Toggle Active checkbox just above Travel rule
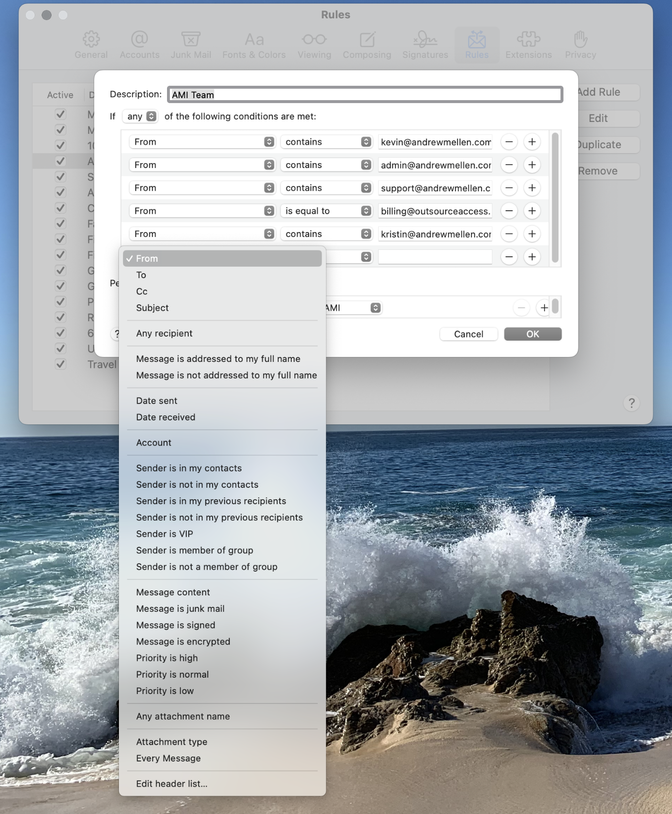This screenshot has width=672, height=814. point(60,348)
